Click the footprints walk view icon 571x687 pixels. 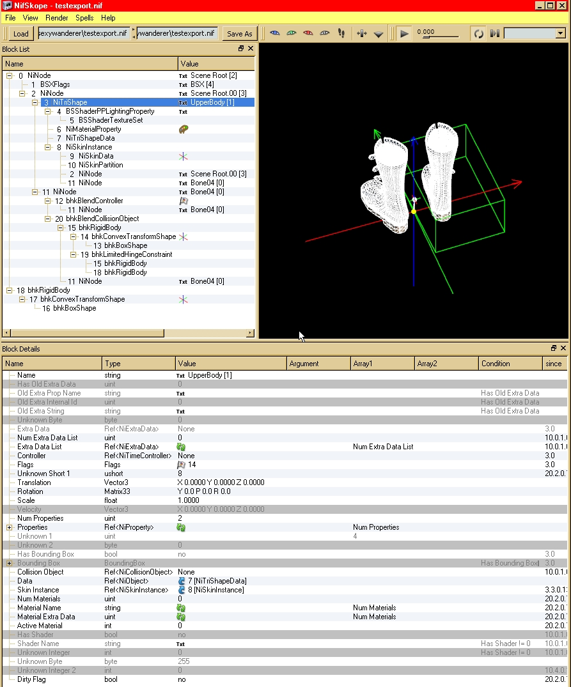[341, 33]
